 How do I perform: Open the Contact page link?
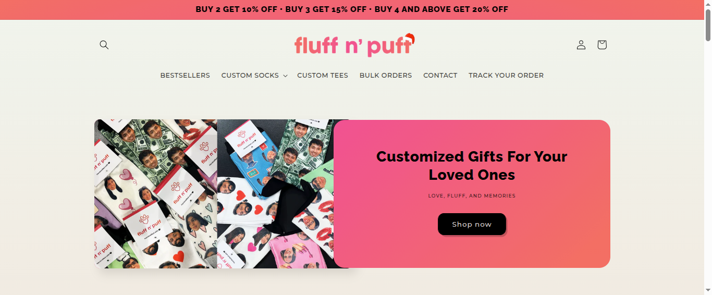pyautogui.click(x=440, y=76)
